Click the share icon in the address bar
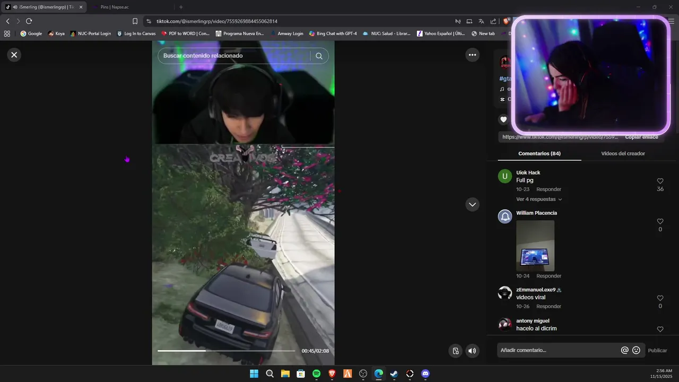 (493, 21)
